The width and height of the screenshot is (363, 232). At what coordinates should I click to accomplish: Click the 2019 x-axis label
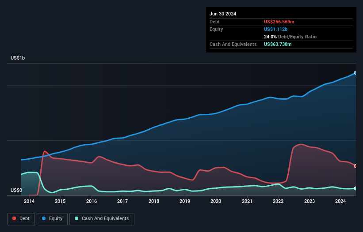(185, 201)
